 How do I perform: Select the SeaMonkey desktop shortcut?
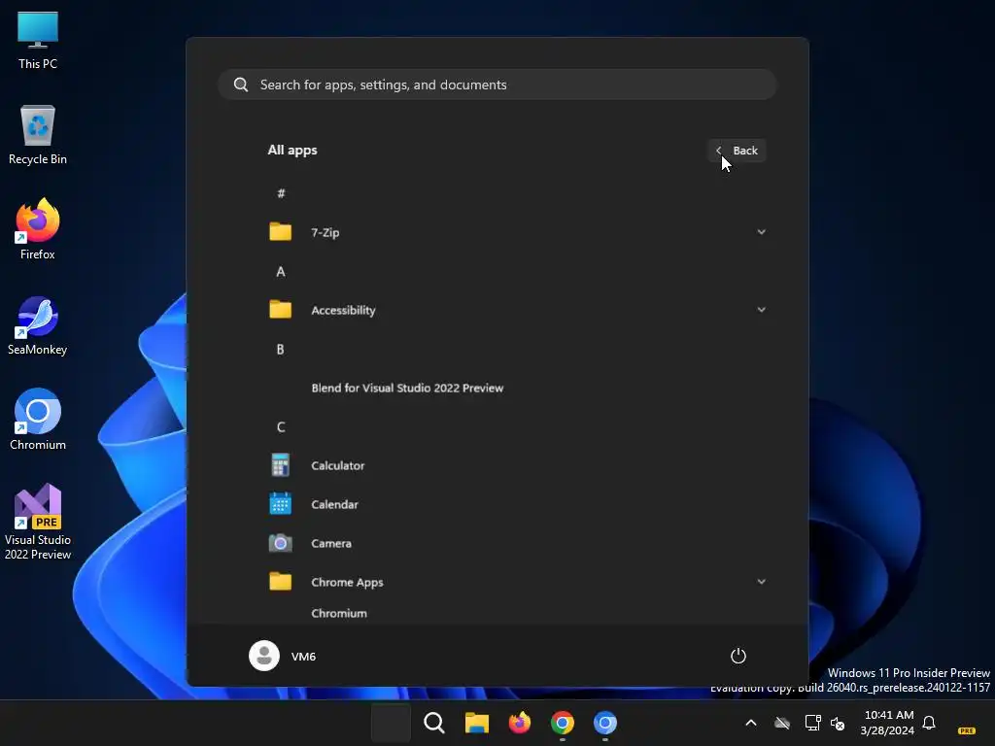pyautogui.click(x=38, y=325)
